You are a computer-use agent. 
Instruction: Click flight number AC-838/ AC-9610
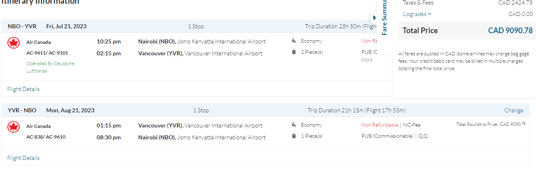[46, 137]
